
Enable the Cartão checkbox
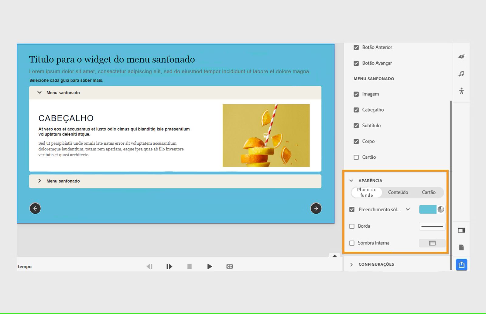356,157
